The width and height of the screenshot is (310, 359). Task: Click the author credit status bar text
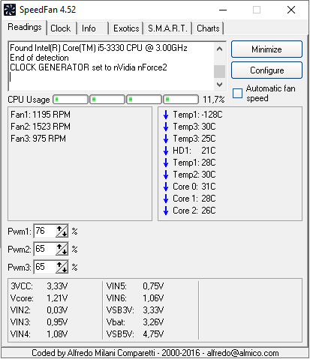(x=155, y=353)
